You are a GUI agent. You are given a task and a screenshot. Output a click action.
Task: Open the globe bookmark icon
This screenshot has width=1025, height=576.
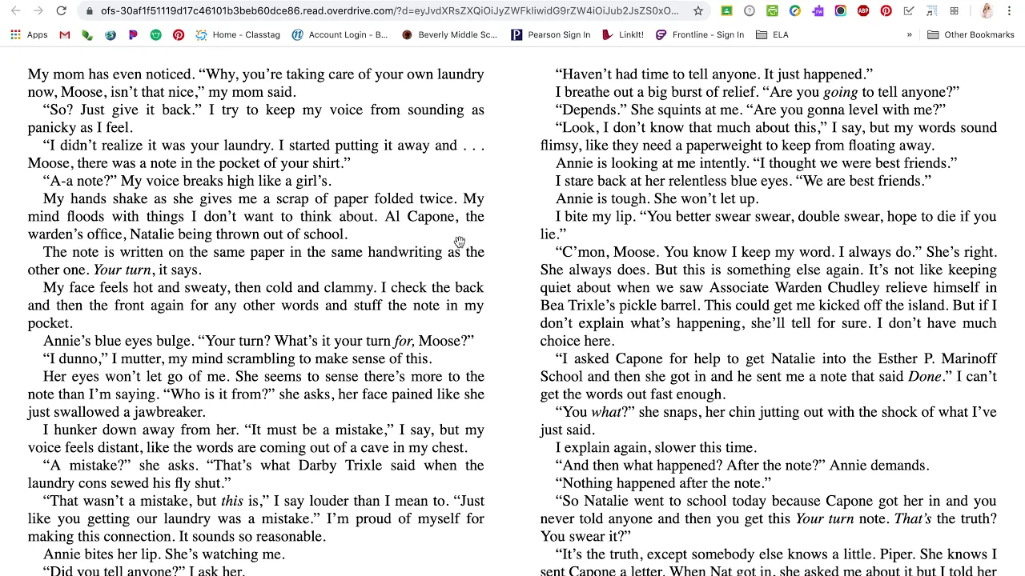tap(111, 35)
